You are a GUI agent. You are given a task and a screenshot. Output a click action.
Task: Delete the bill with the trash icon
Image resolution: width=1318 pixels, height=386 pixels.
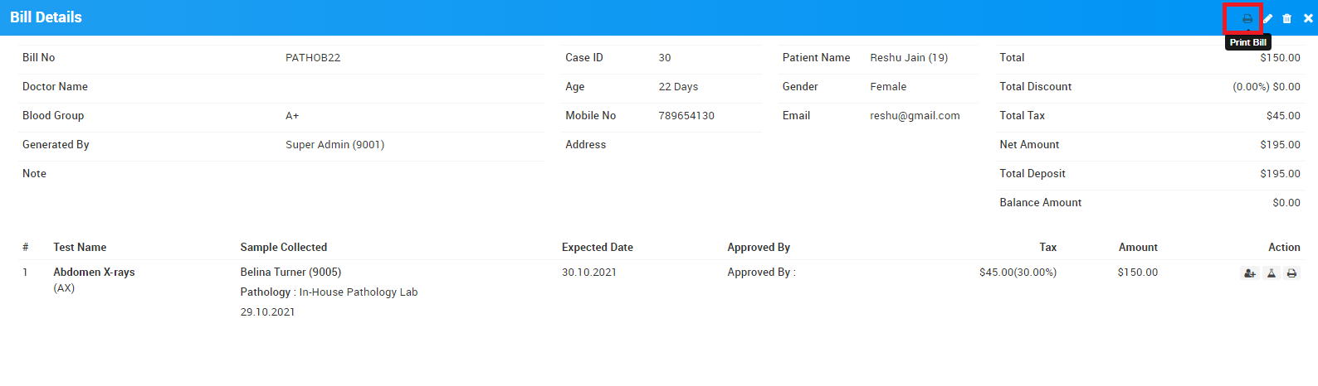(x=1287, y=18)
